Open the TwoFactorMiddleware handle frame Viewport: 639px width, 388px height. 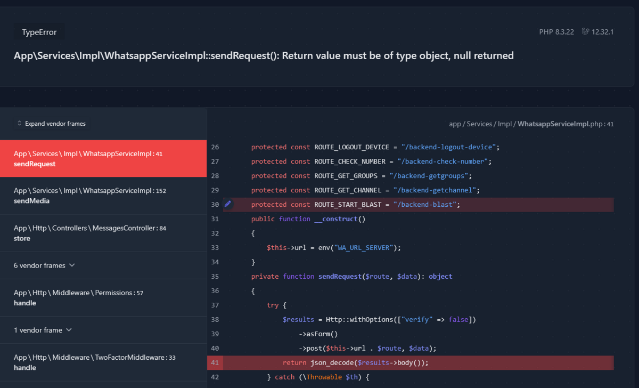tap(103, 362)
